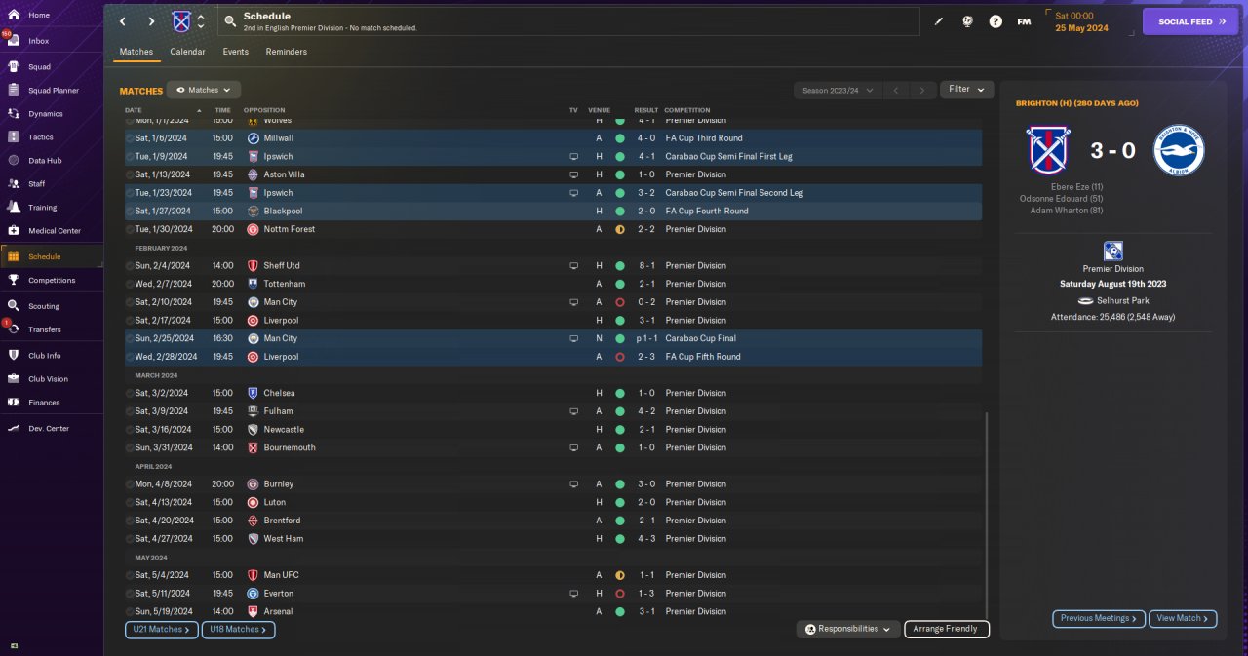Open the Club Vision page
Screen dimensions: 1248x656
click(48, 379)
